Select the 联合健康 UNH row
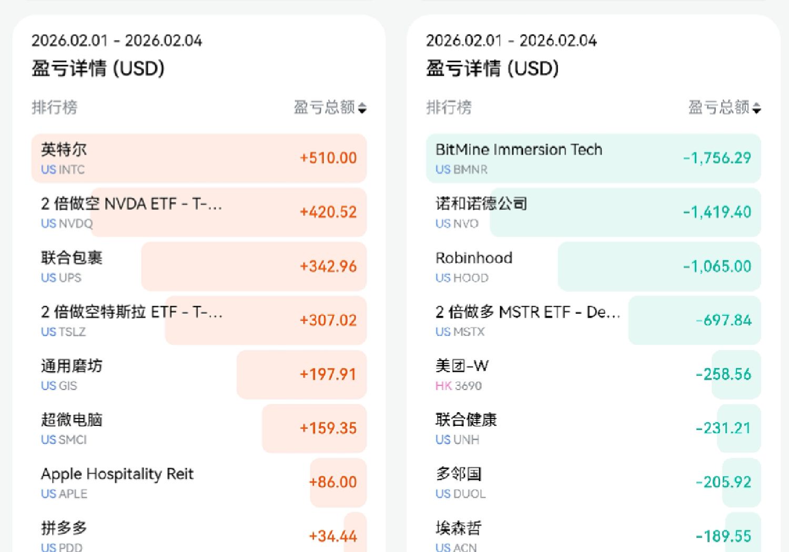 click(x=593, y=428)
